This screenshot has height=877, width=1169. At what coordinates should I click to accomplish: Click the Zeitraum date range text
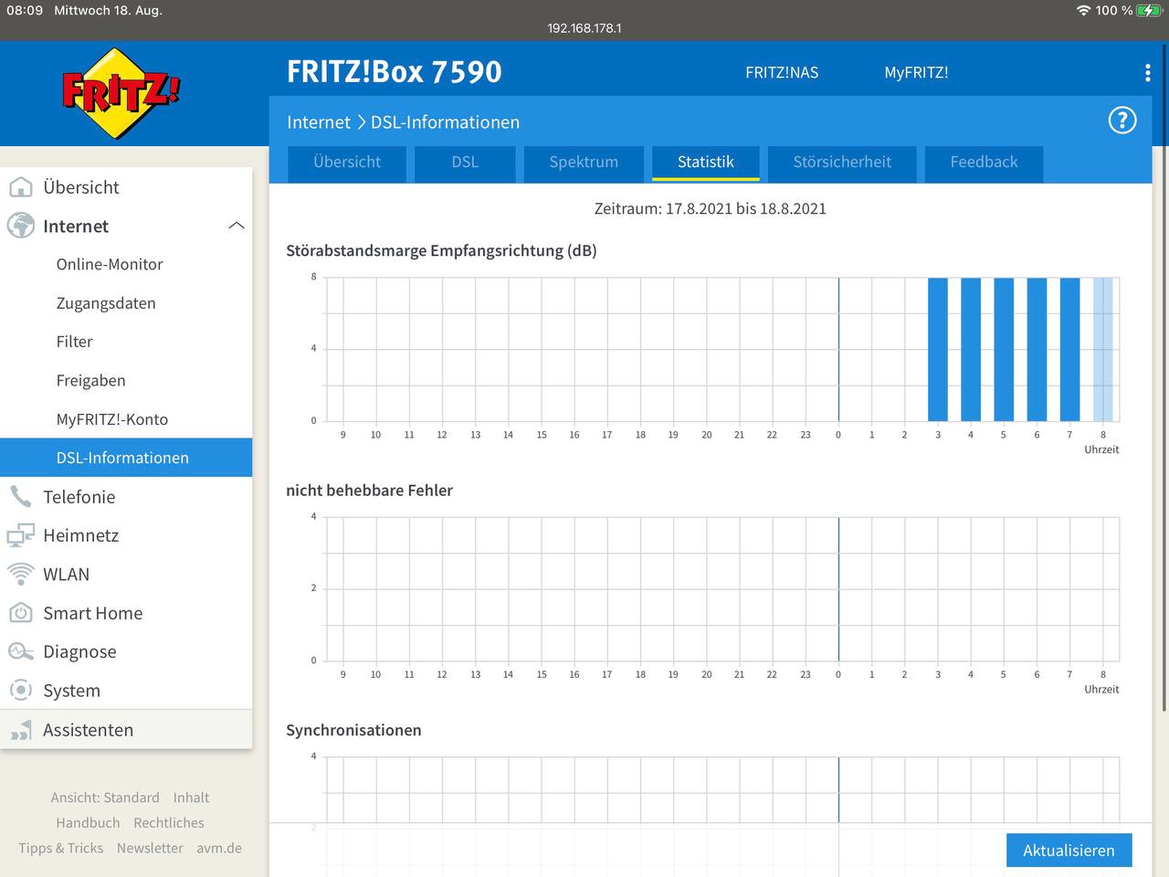pos(710,208)
